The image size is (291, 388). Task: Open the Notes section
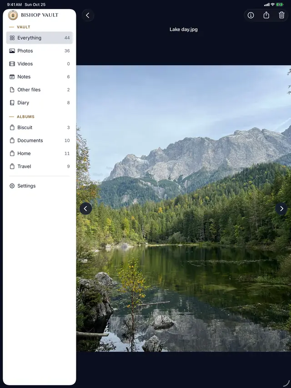click(x=40, y=77)
